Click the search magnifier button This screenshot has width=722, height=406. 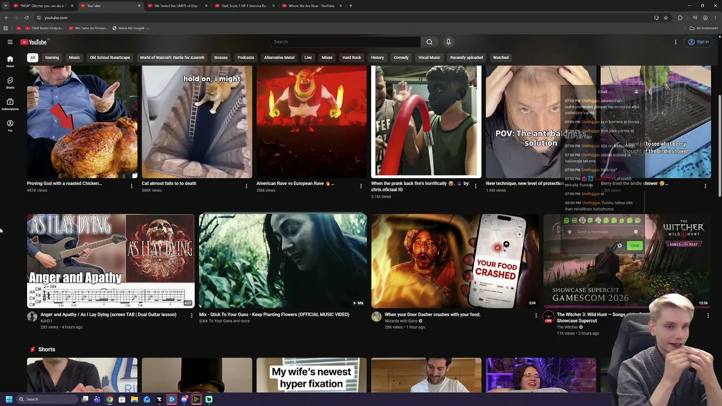click(x=429, y=42)
